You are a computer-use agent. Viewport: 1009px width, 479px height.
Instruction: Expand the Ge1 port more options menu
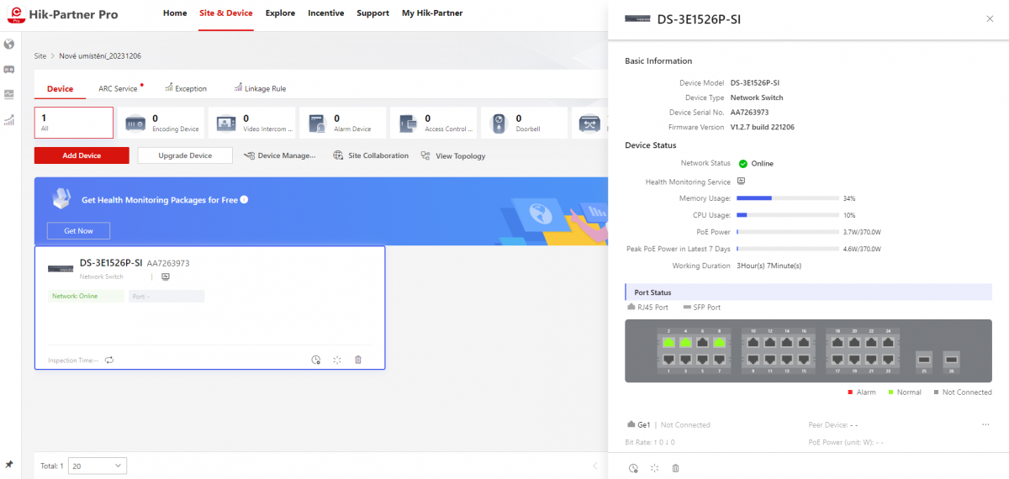coord(985,424)
